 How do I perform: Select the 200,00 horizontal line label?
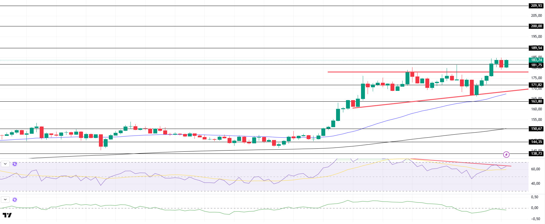pos(536,26)
